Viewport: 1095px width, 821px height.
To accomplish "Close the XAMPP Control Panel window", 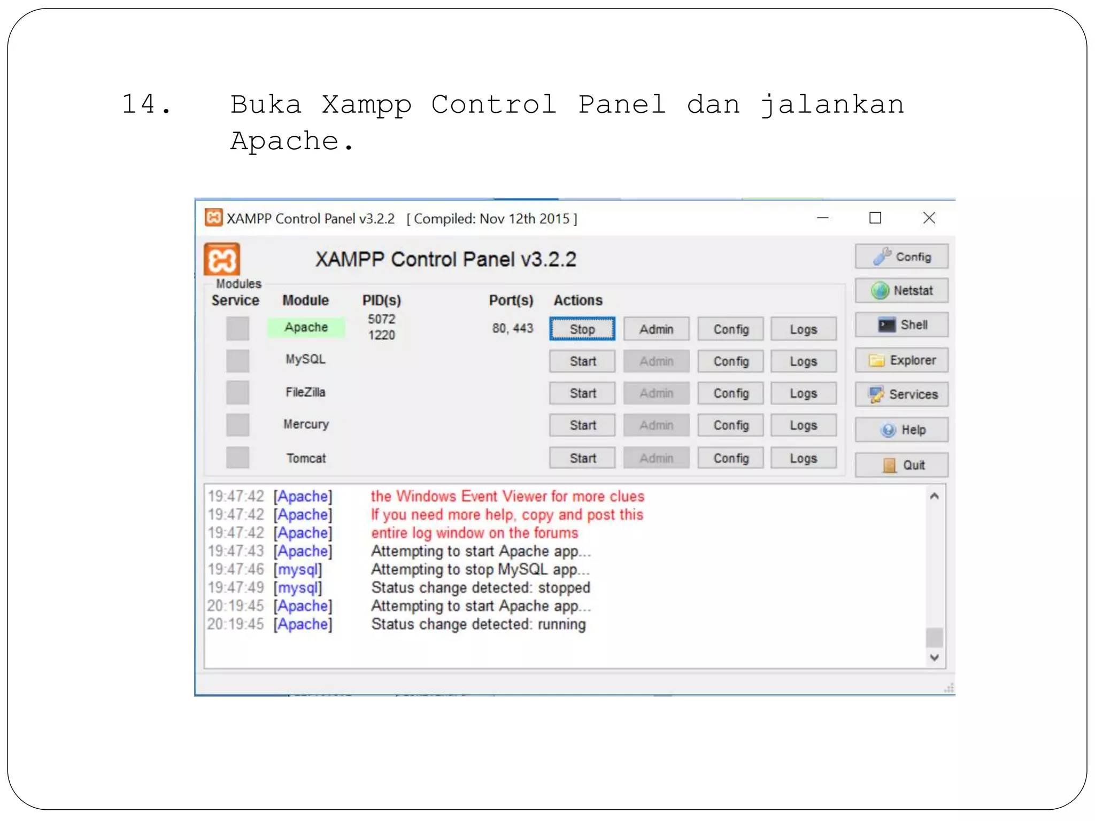I will (x=929, y=218).
